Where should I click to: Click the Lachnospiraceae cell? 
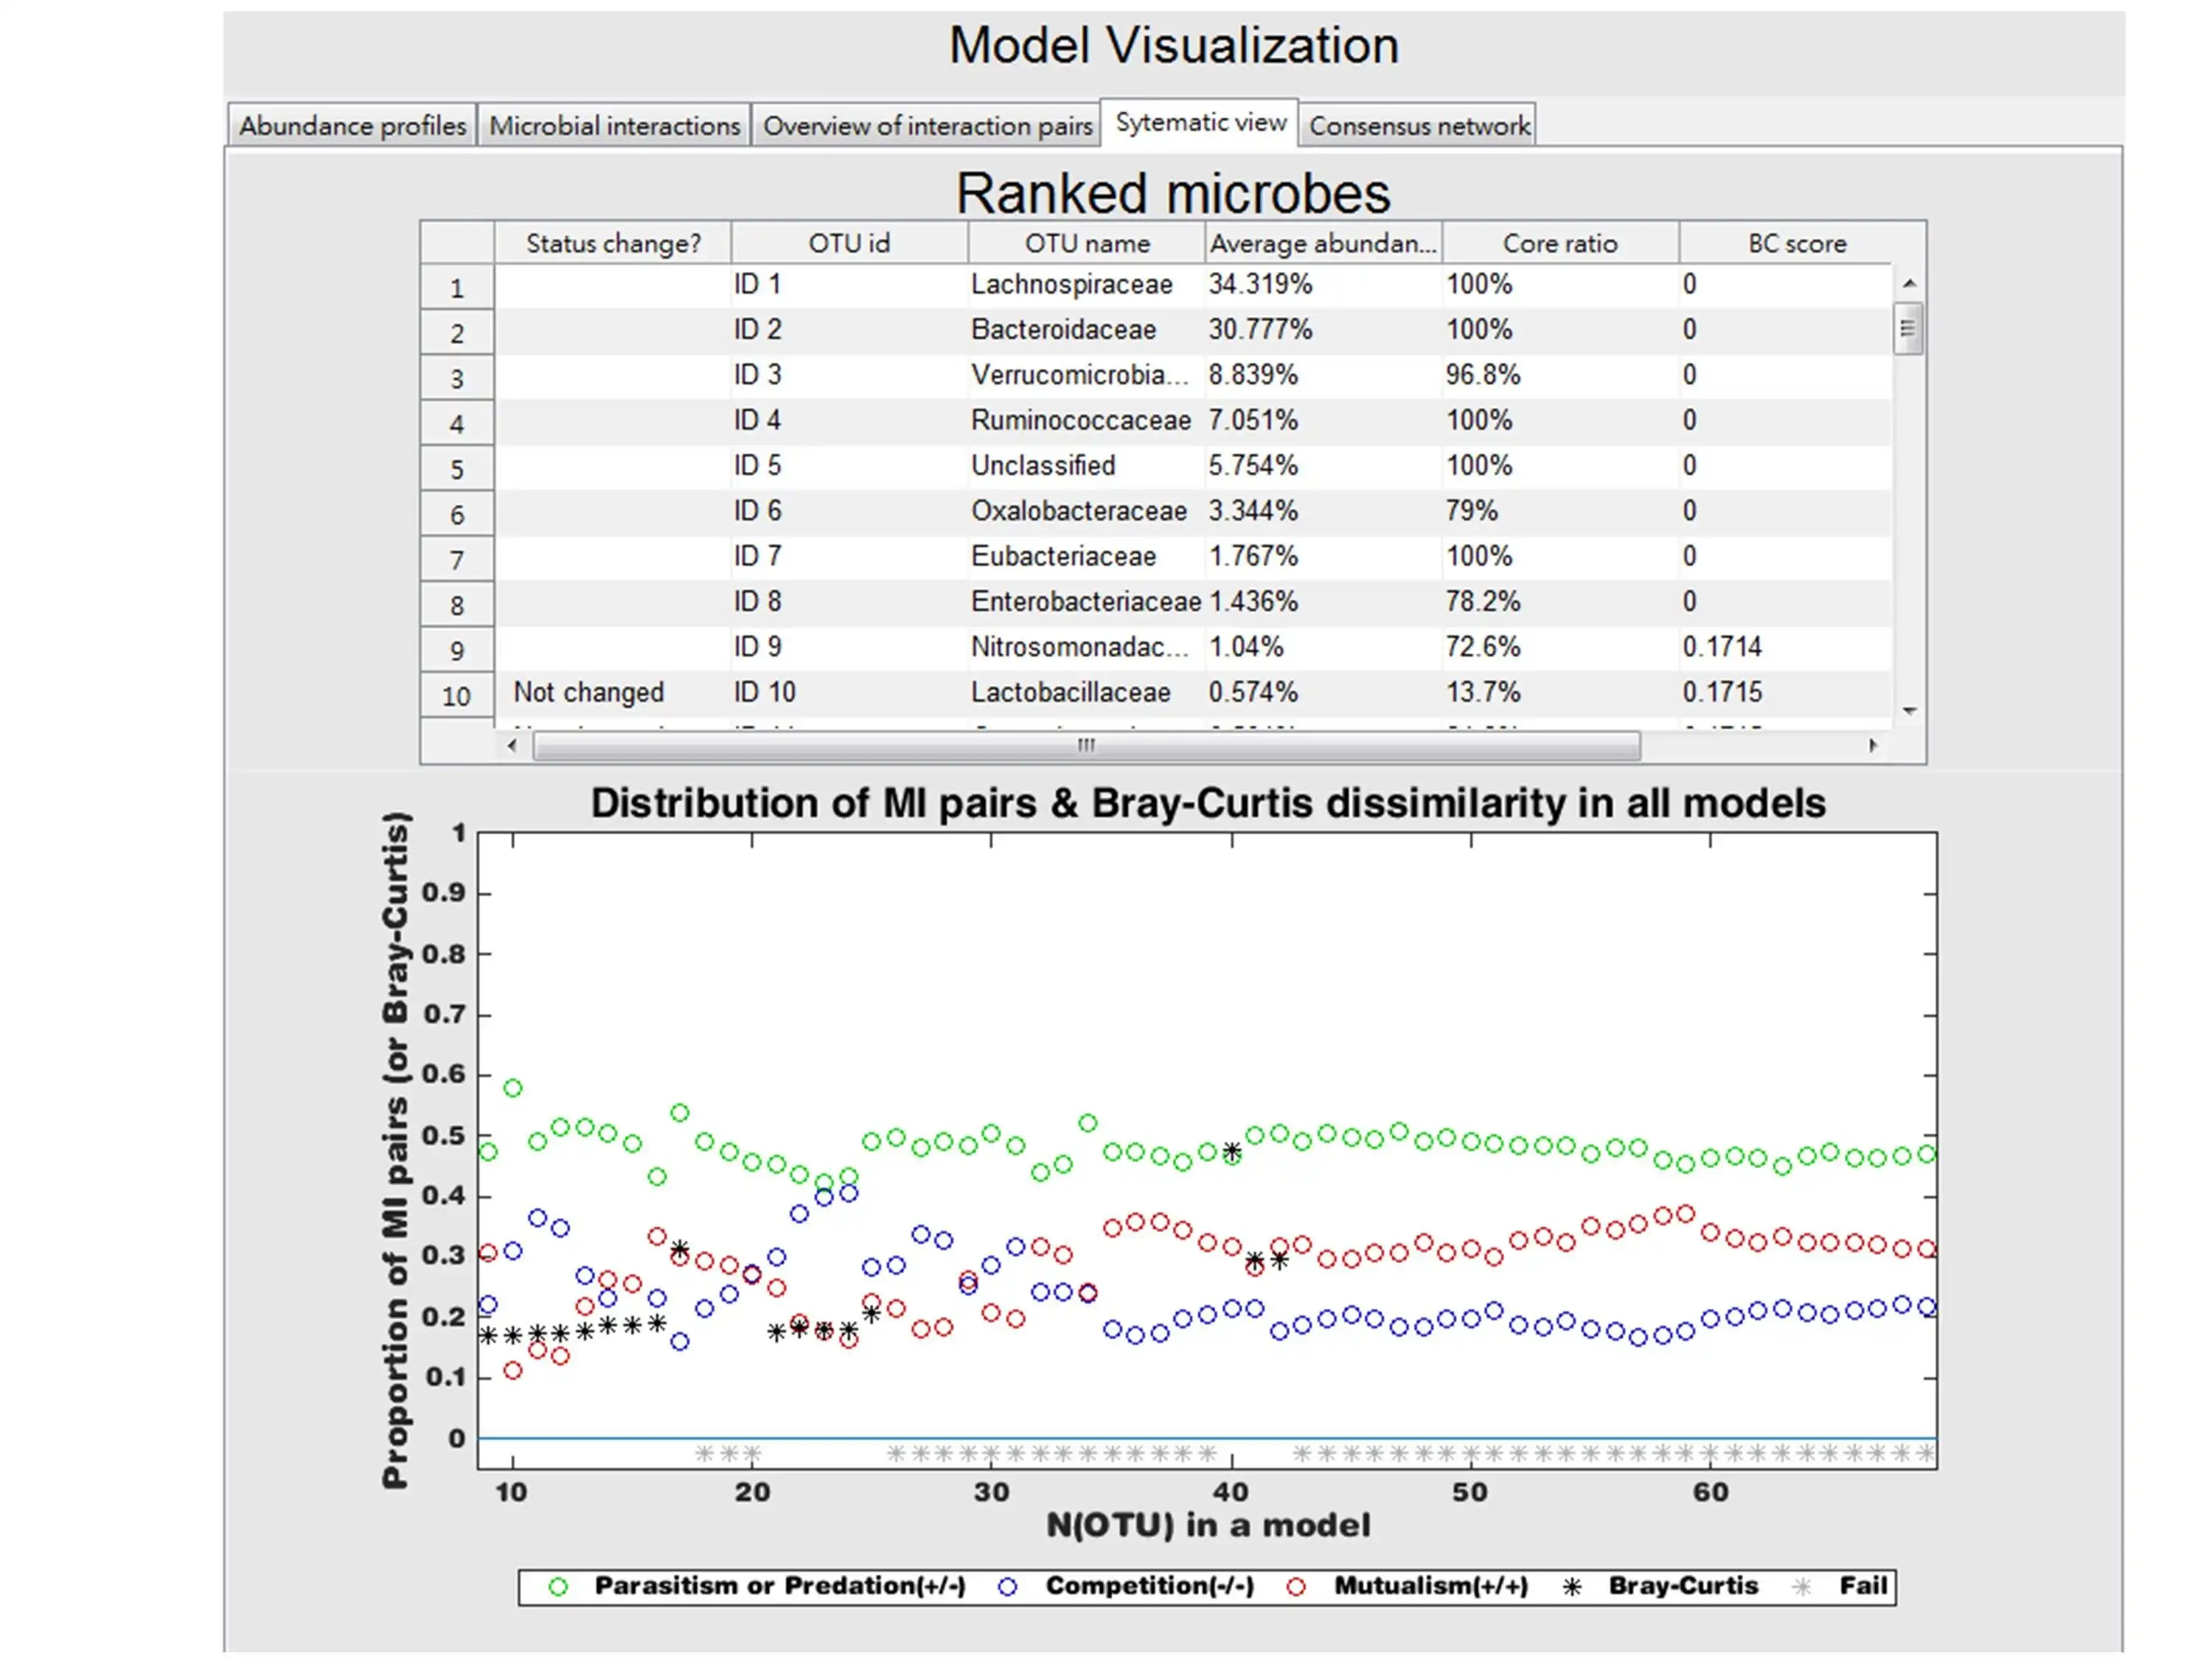pos(1086,284)
